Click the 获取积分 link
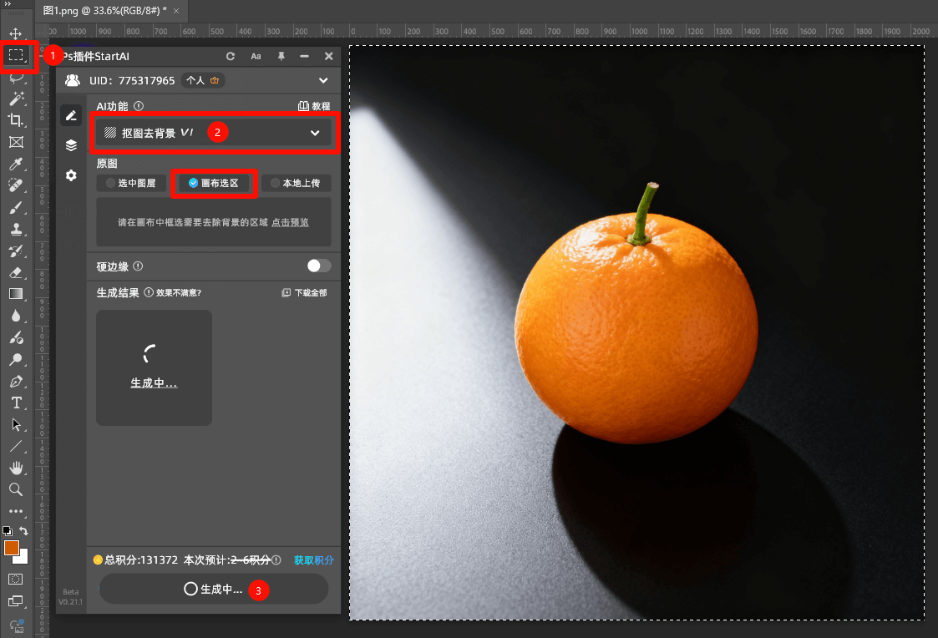 313,560
